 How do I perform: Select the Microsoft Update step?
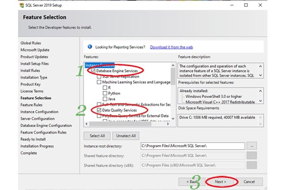(x=35, y=50)
